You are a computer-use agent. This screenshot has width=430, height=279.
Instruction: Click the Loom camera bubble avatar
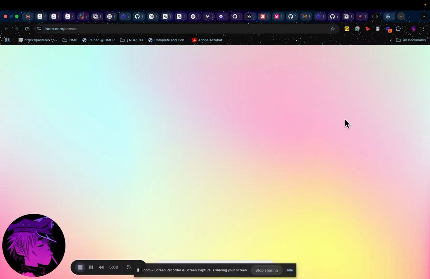coord(34,245)
